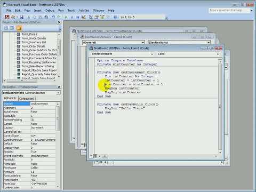Click the Redo toolbar icon
This screenshot has height=192, width=256.
point(59,17)
